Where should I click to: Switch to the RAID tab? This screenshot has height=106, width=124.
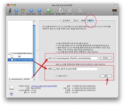(83, 21)
